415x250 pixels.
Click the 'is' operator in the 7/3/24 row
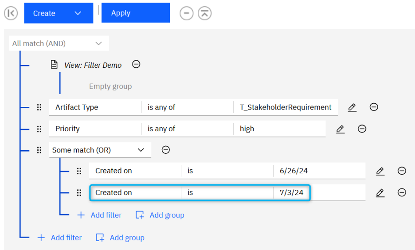227,192
